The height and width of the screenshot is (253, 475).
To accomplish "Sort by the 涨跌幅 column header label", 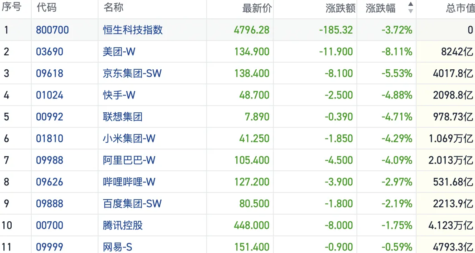I will [x=381, y=8].
